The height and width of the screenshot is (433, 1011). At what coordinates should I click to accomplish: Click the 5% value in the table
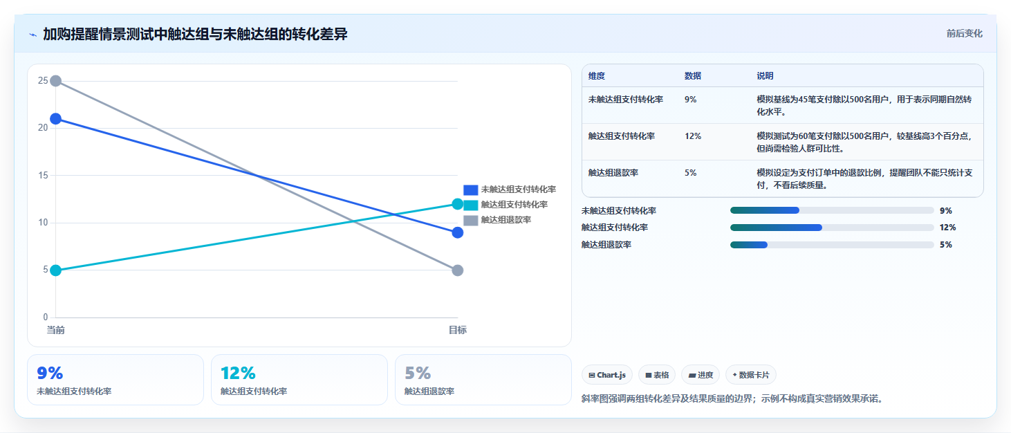point(691,173)
